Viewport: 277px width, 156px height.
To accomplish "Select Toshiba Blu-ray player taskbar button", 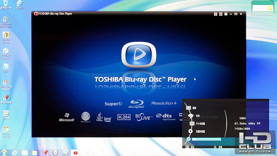I will (76, 153).
